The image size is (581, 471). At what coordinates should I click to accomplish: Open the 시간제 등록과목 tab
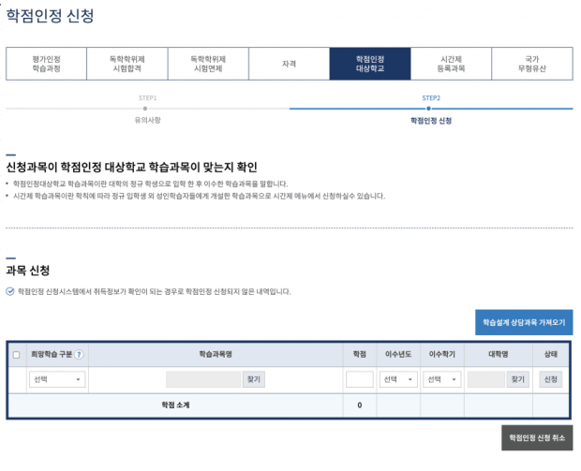coord(451,64)
